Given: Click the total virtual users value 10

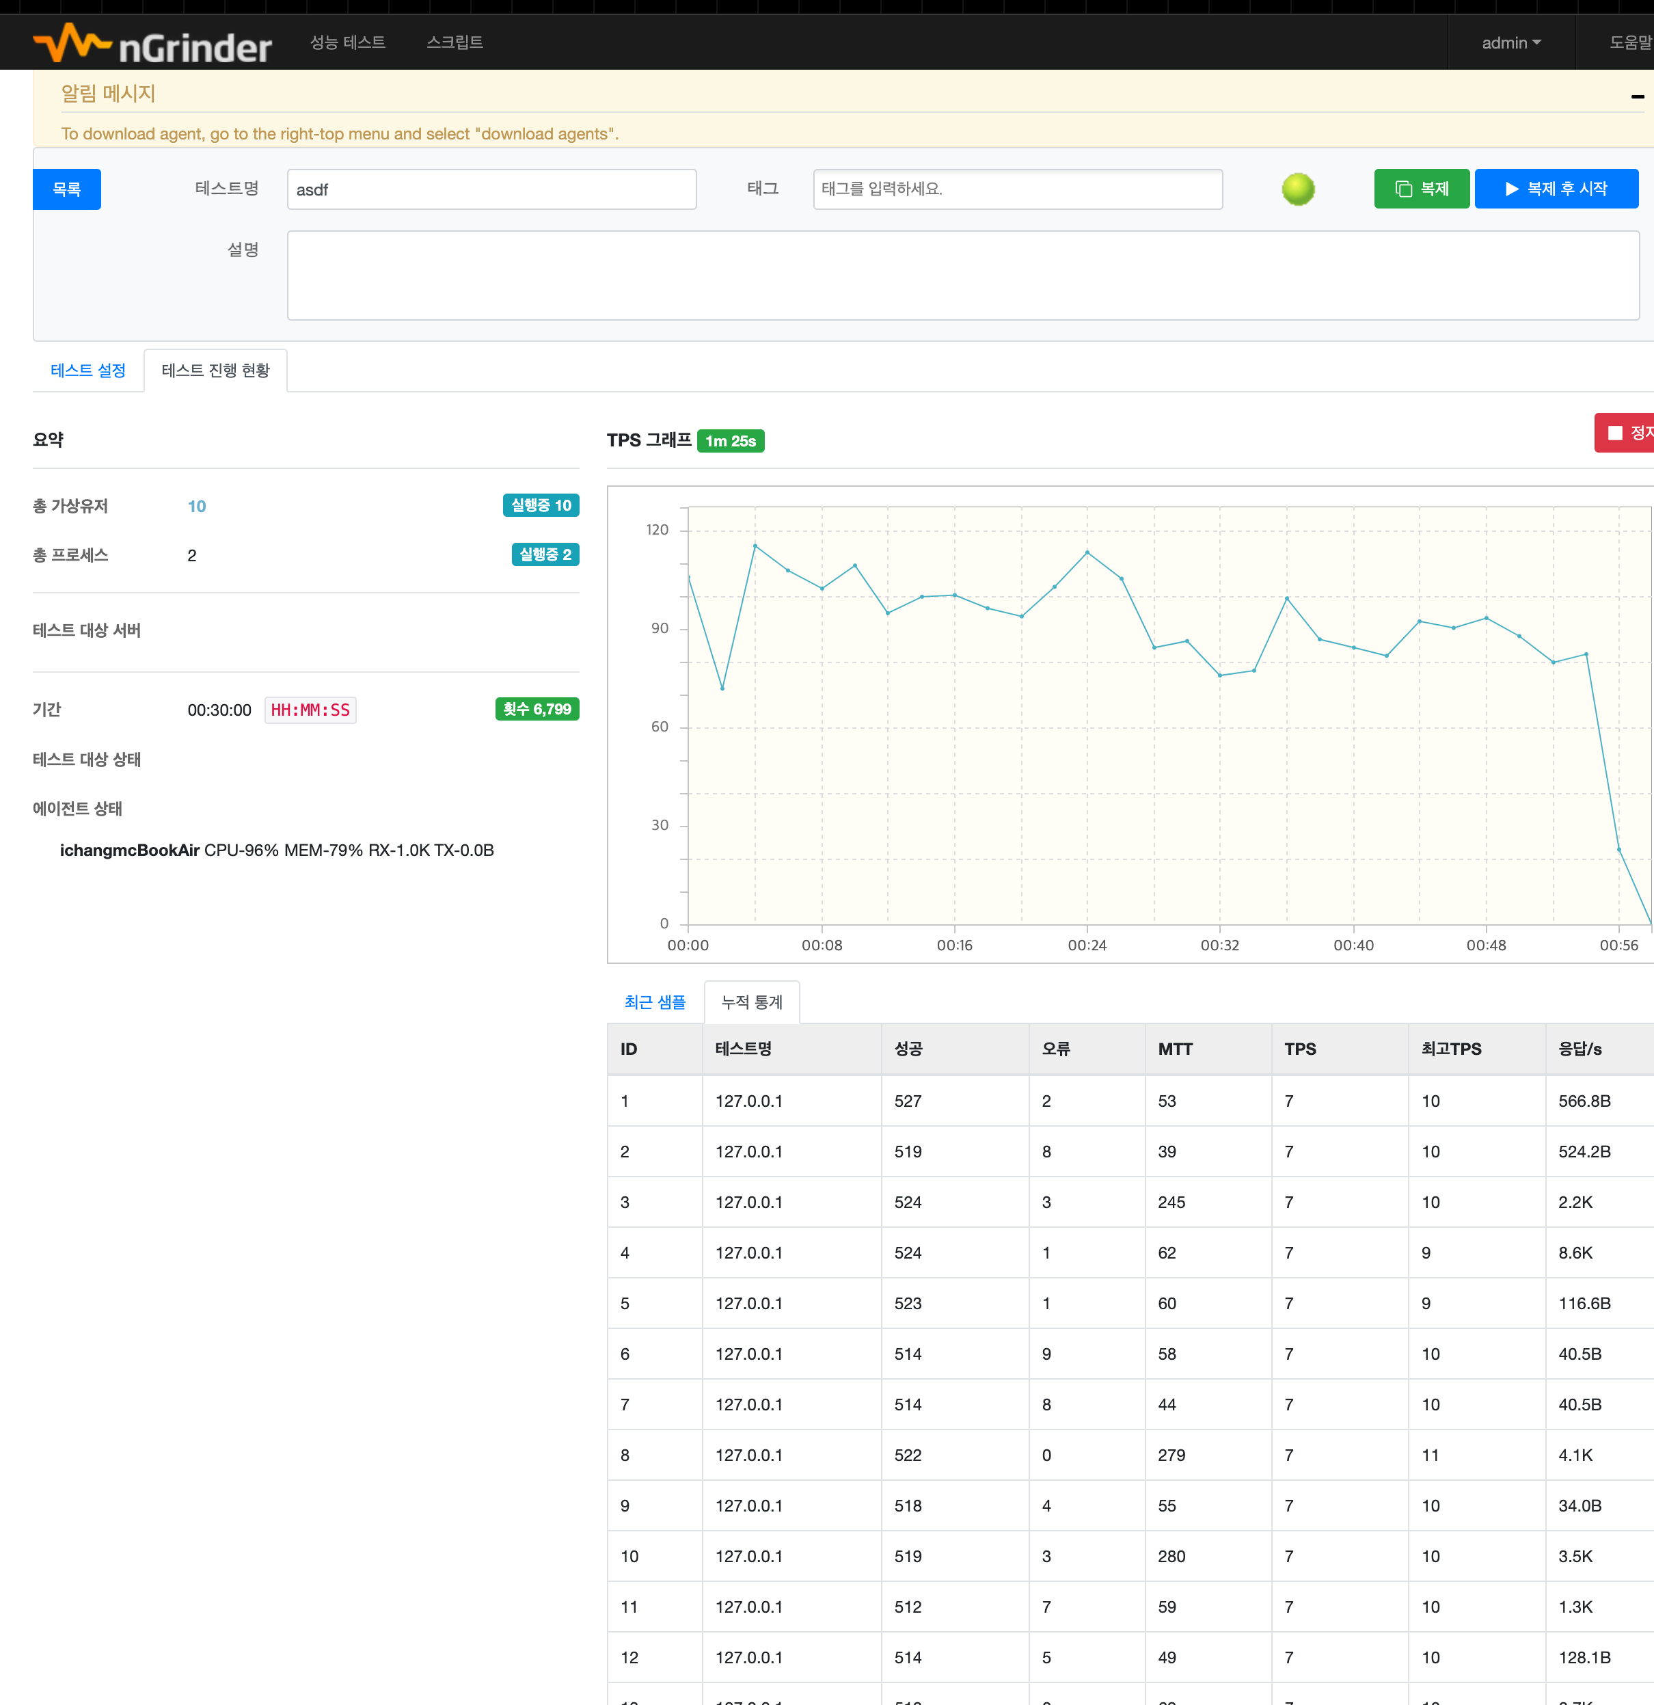Looking at the screenshot, I should [197, 507].
